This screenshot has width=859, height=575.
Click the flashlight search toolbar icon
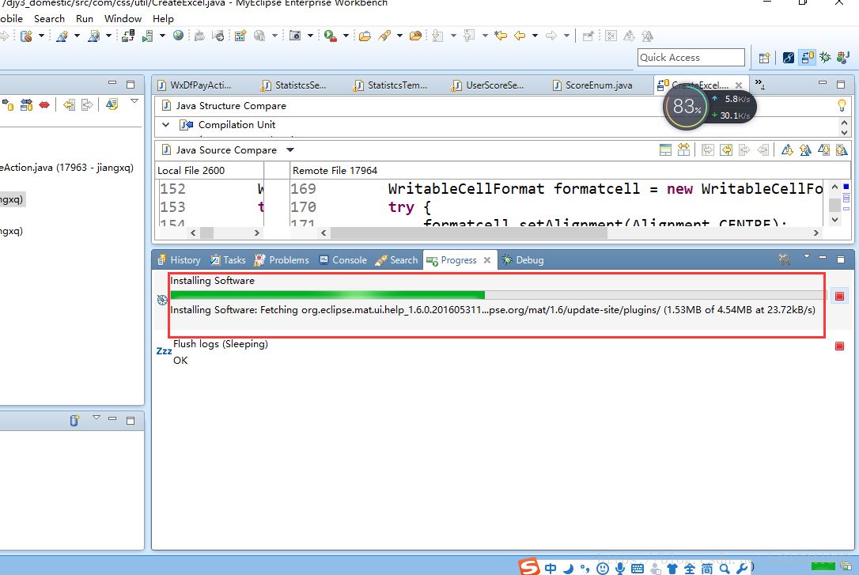coord(384,36)
